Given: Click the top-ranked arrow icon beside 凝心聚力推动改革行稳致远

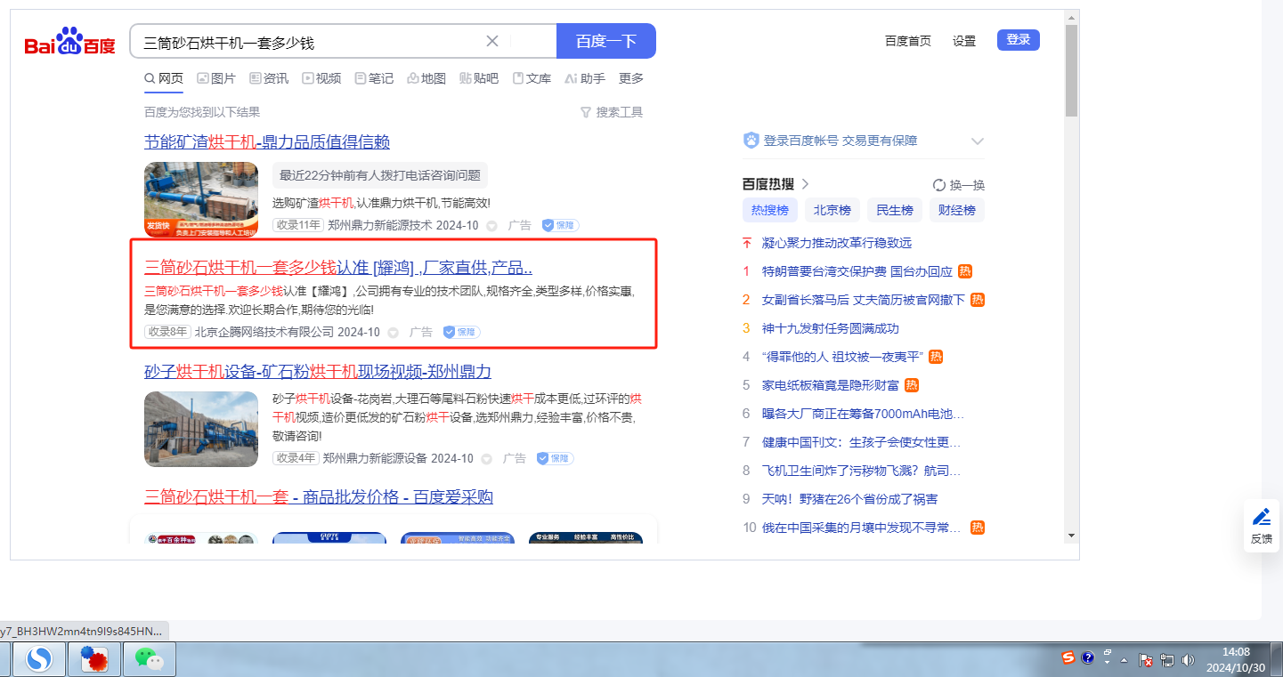Looking at the screenshot, I should tap(747, 243).
